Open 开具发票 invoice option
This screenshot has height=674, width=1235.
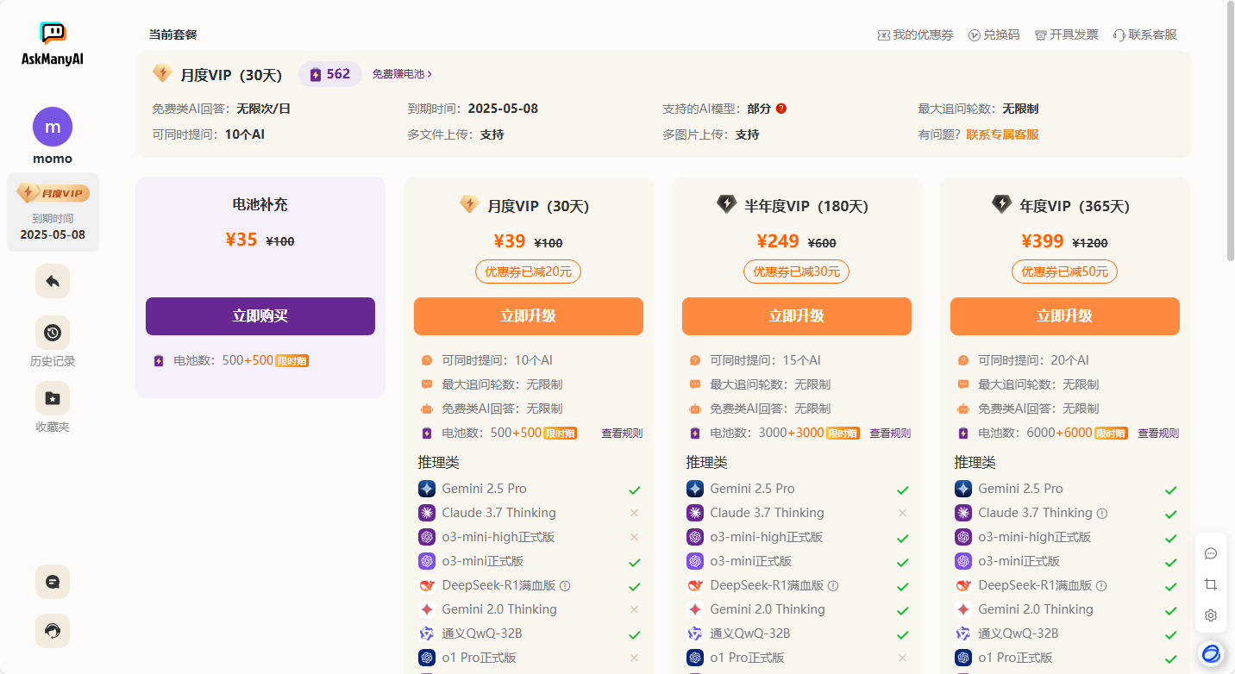pyautogui.click(x=1066, y=34)
